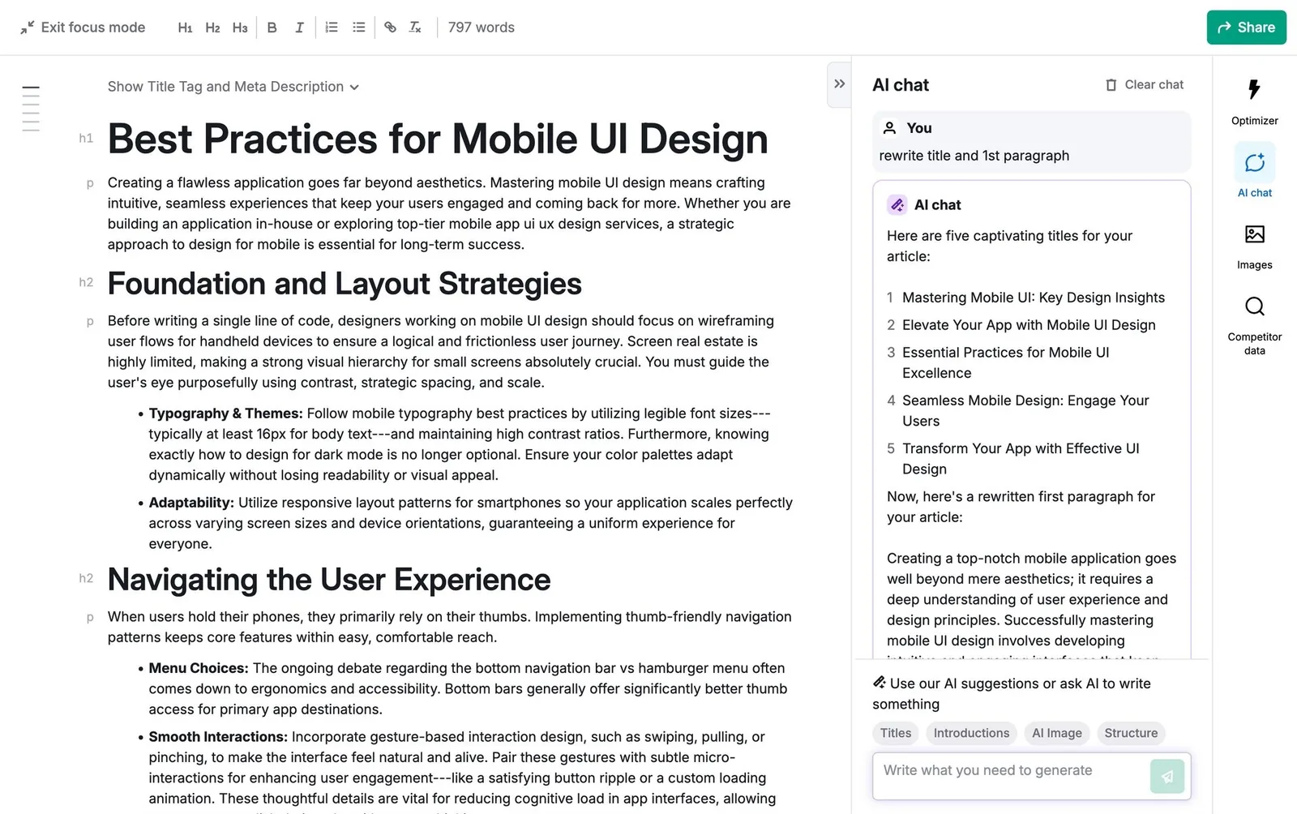This screenshot has width=1297, height=814.
Task: Apply Heading 2 formatting
Action: tap(212, 28)
